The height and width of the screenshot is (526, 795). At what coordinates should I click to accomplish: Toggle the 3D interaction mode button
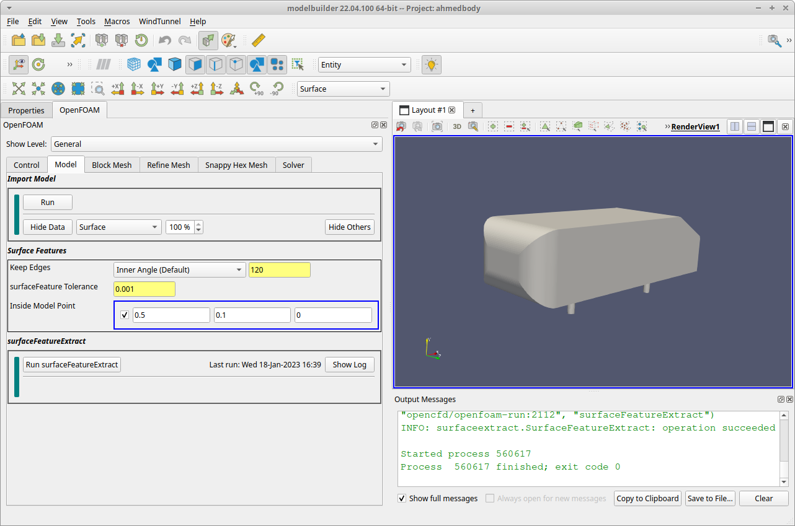pos(457,126)
